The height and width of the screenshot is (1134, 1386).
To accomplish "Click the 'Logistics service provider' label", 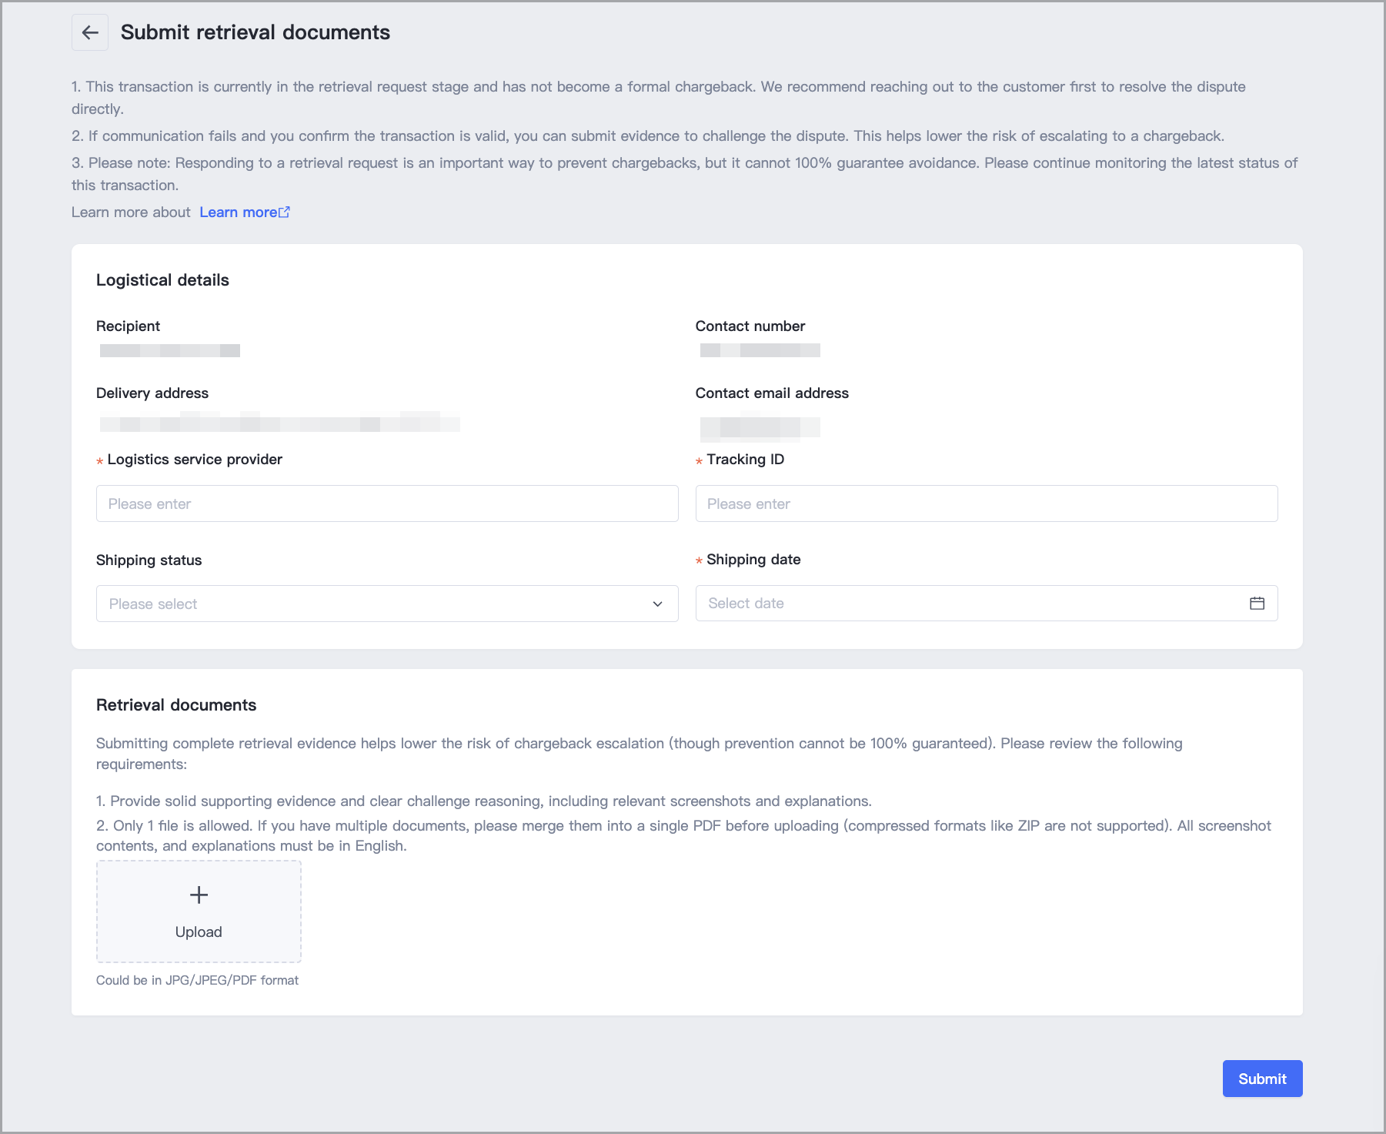I will (195, 460).
